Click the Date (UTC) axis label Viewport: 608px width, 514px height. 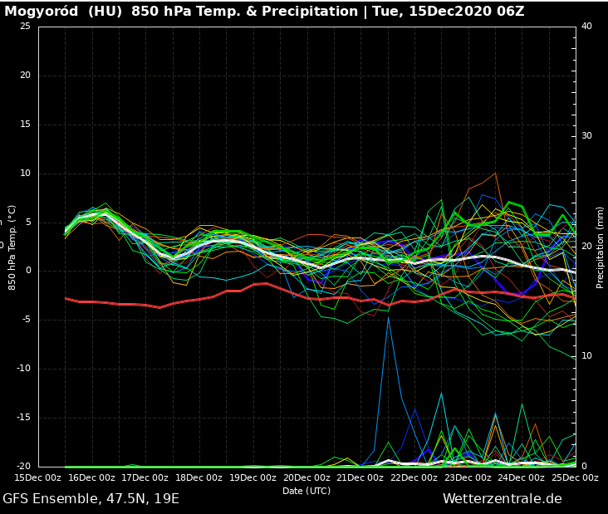(306, 491)
